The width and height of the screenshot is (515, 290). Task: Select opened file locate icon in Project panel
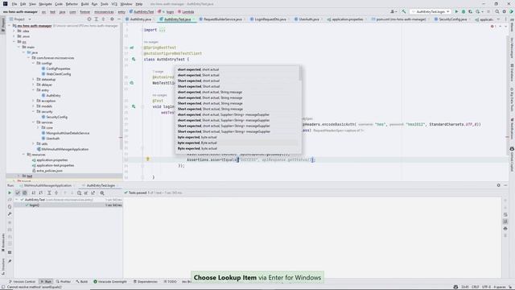pos(89,19)
